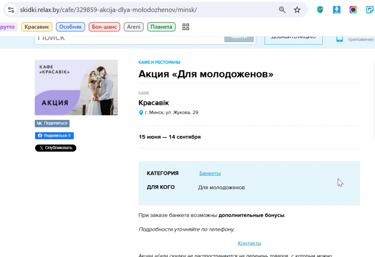Click the X Опубликовать button
This screenshot has width=375, height=257.
56,148
